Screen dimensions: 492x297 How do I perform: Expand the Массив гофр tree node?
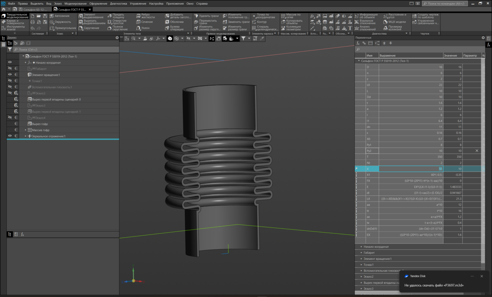26,130
